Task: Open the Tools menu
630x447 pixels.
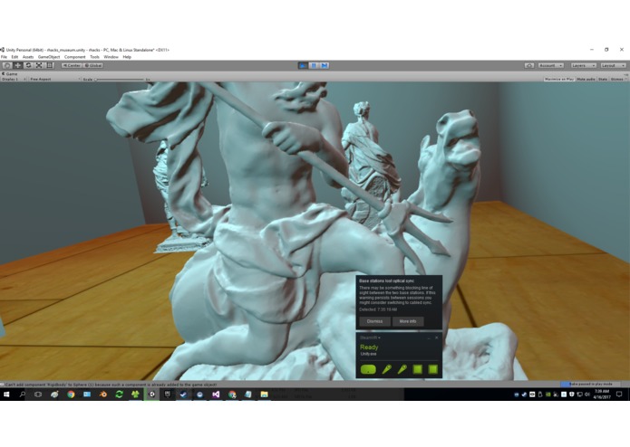Action: tap(94, 57)
